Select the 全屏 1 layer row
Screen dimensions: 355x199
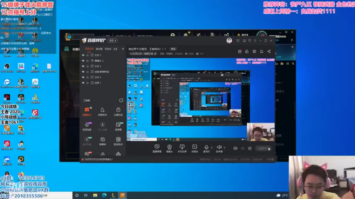[103, 83]
